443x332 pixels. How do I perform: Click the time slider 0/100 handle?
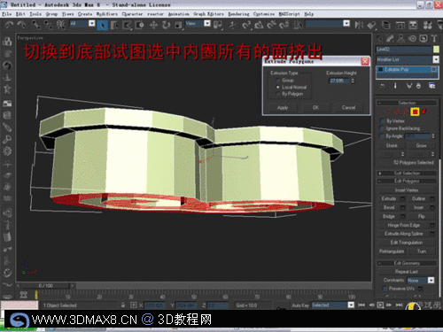[x=45, y=286]
